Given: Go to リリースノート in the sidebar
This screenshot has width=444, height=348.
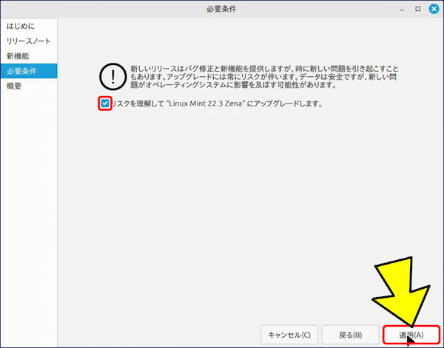Looking at the screenshot, I should 29,41.
